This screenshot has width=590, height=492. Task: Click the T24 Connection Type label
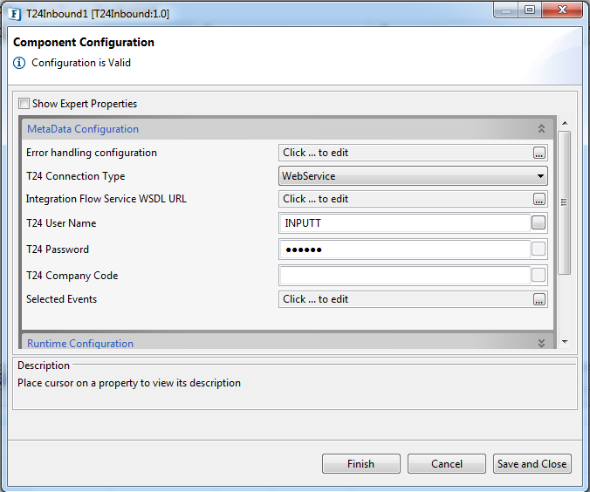(x=76, y=176)
